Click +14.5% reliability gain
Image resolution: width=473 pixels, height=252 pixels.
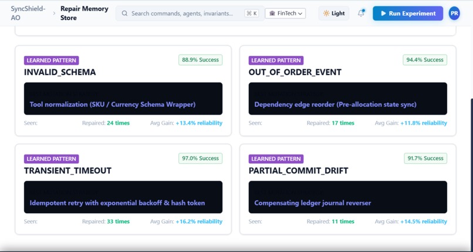[424, 221]
